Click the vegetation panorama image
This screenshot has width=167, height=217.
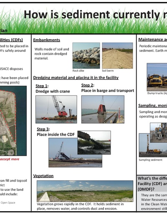point(85,191)
